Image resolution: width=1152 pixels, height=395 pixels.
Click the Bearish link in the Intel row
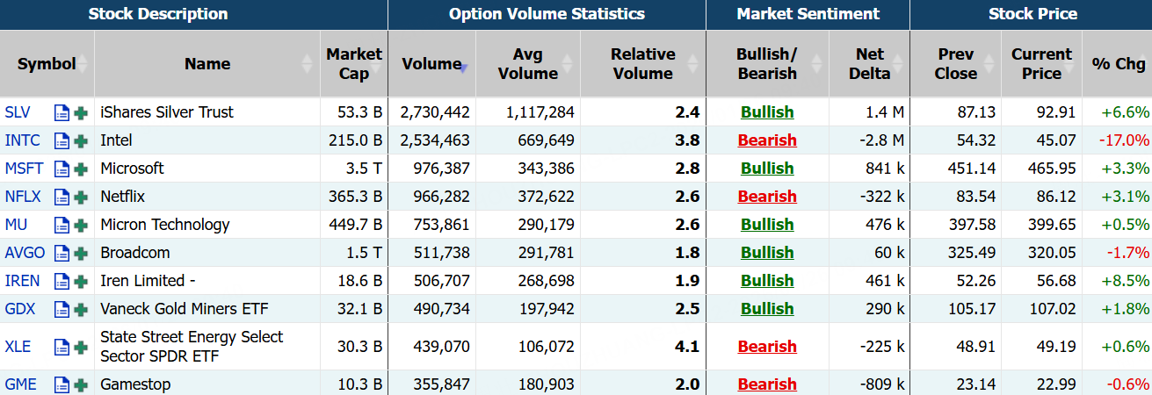coord(767,140)
